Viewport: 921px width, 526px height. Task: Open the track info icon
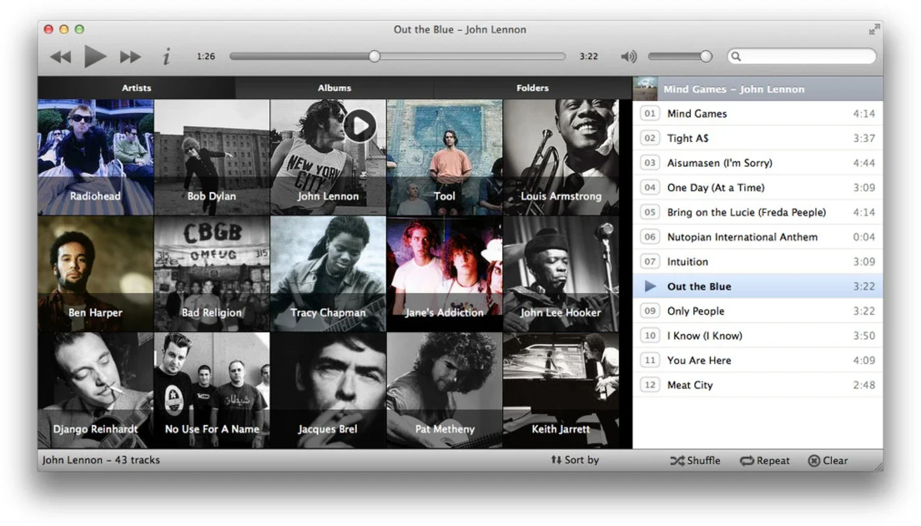(x=166, y=57)
